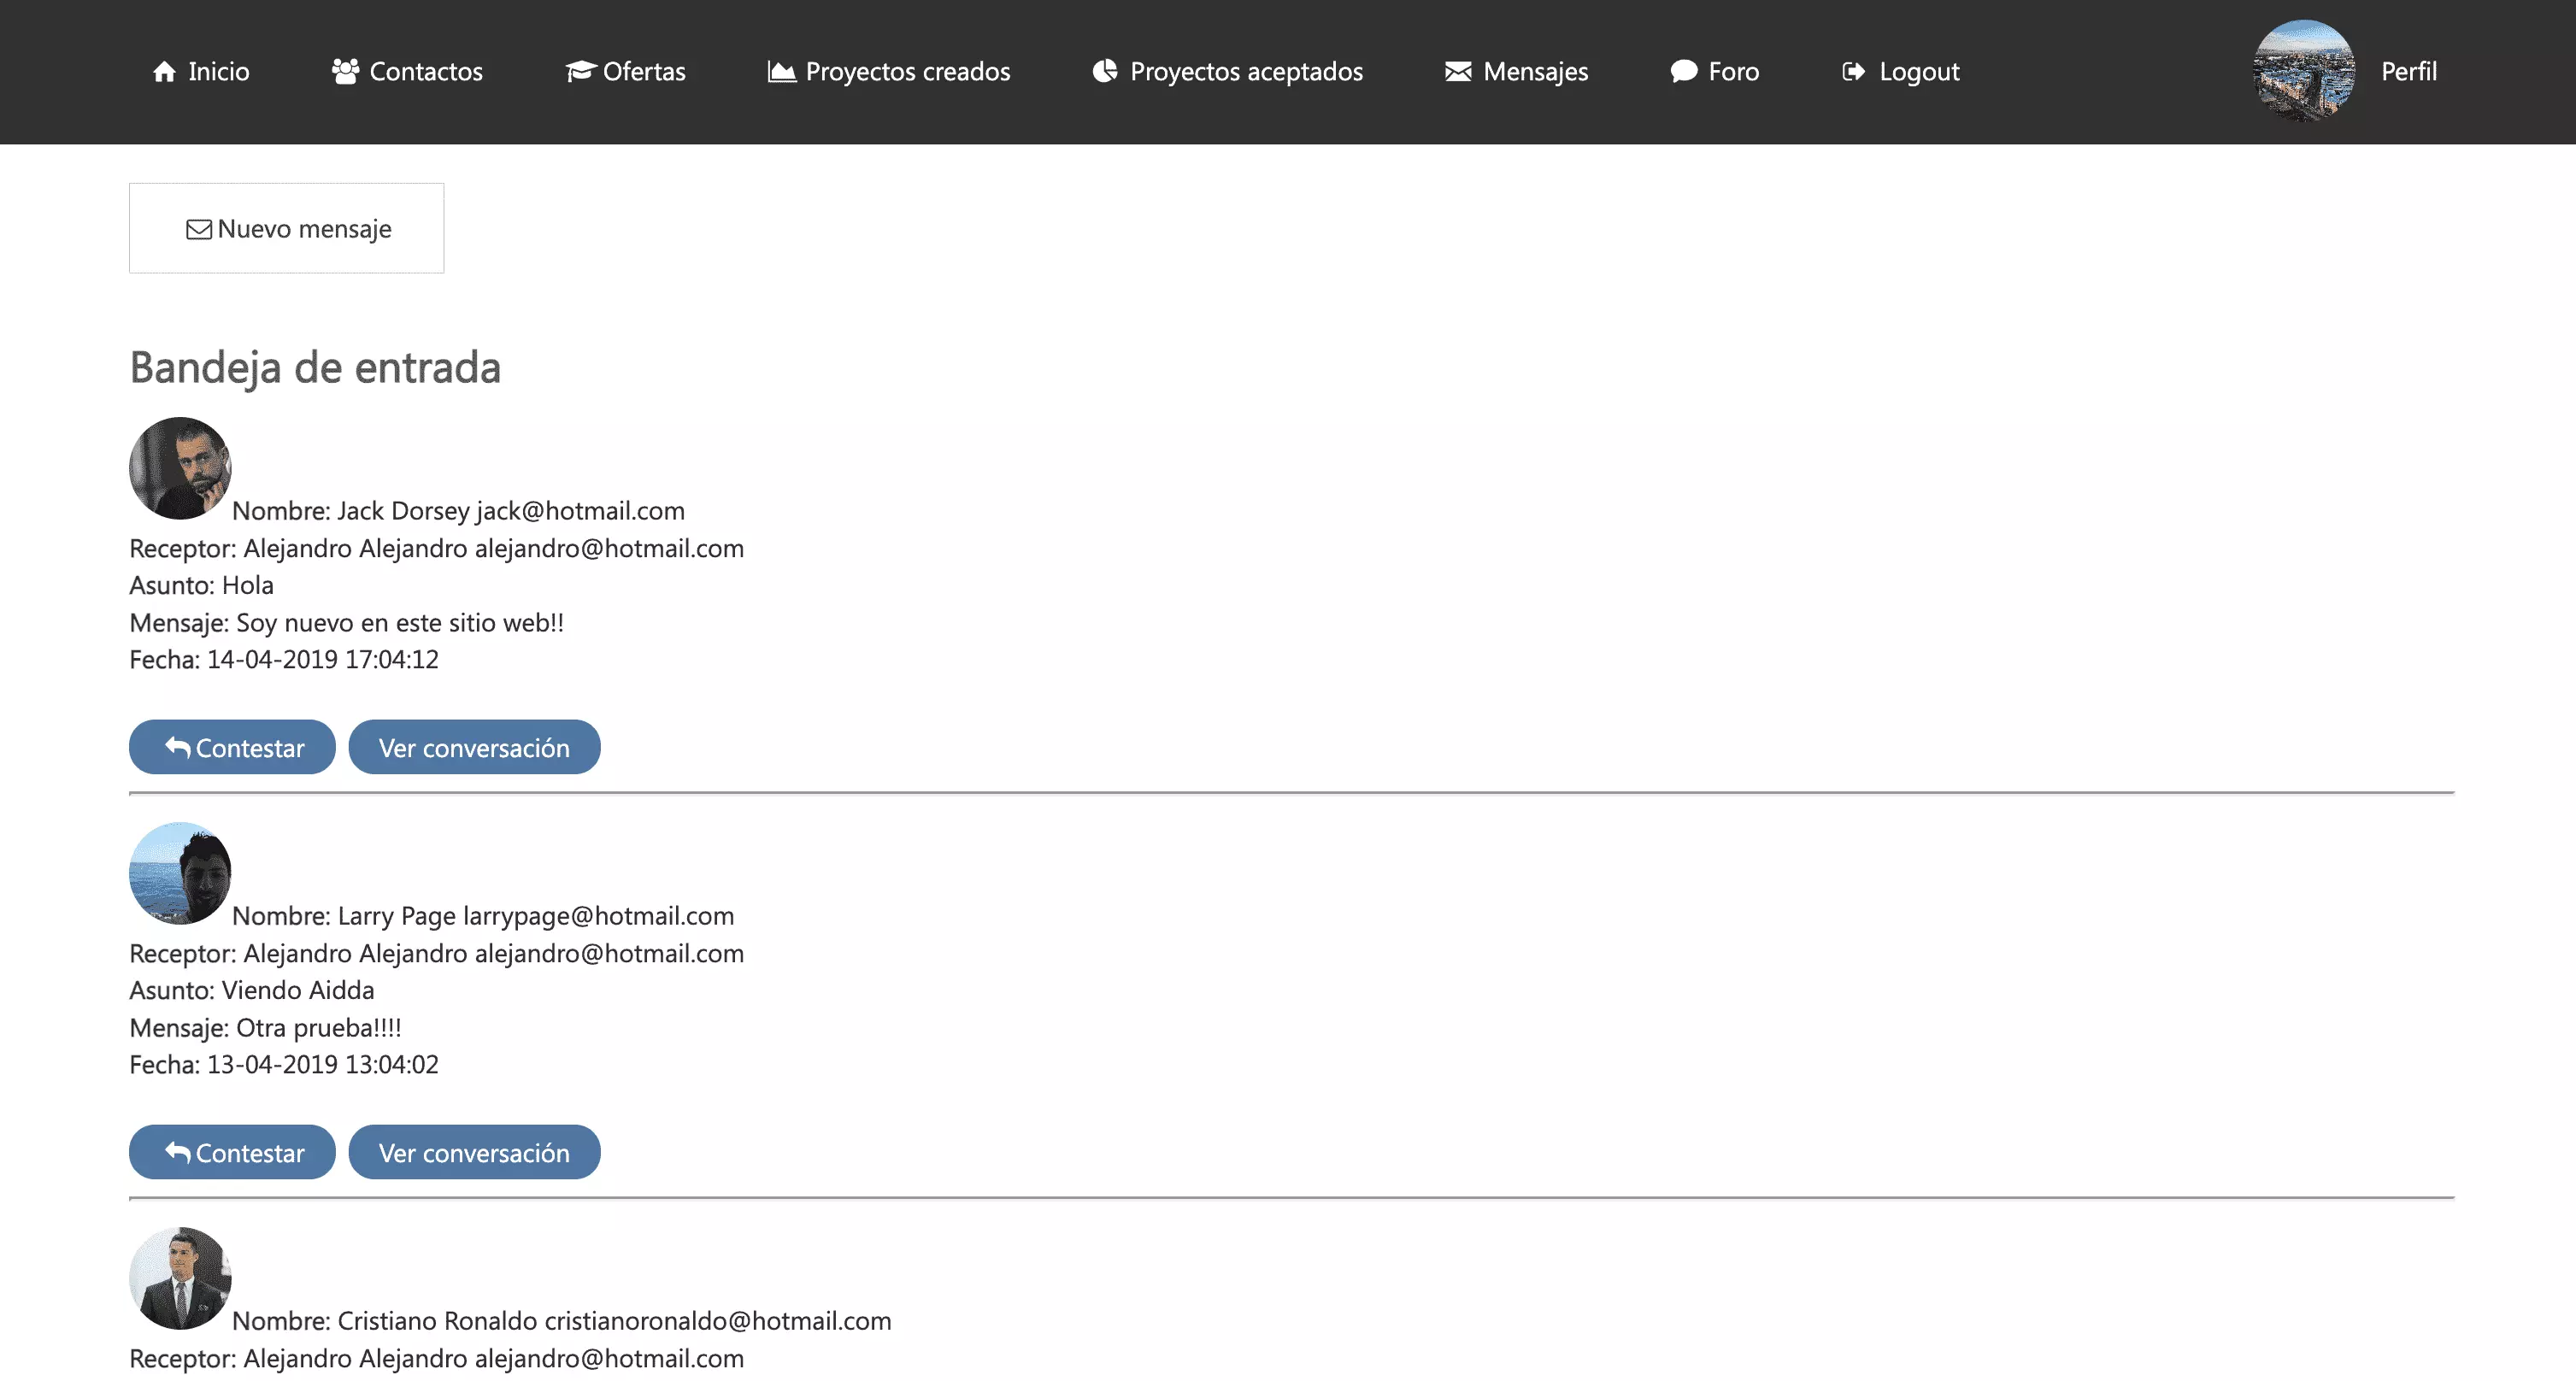Select Mensajes in the navigation bar
The height and width of the screenshot is (1381, 2576).
tap(1516, 71)
